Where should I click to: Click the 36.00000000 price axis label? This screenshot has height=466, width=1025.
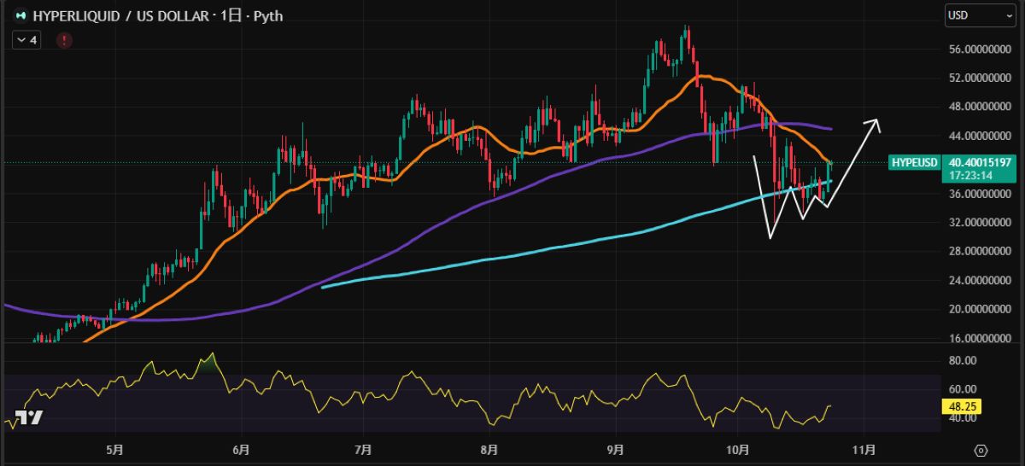point(980,194)
